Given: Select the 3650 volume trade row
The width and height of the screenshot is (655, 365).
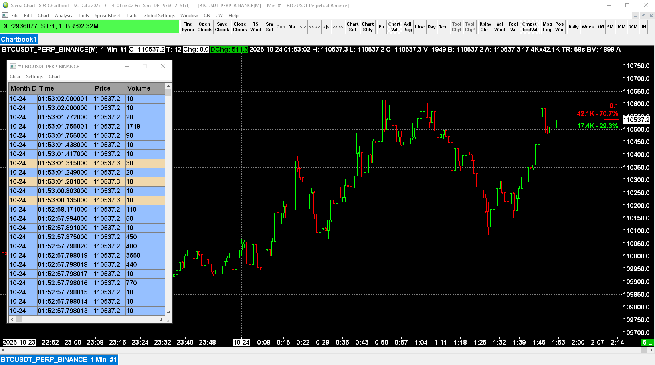Looking at the screenshot, I should (x=87, y=255).
